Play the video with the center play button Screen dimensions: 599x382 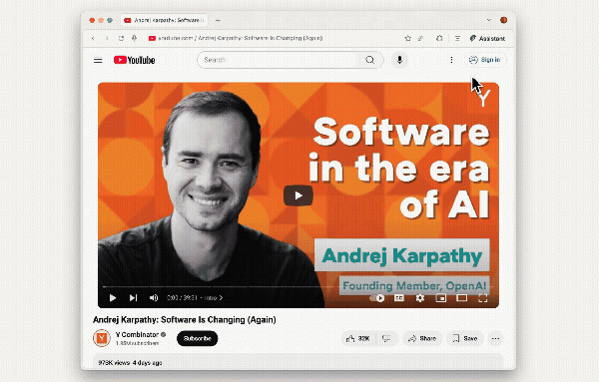(299, 195)
